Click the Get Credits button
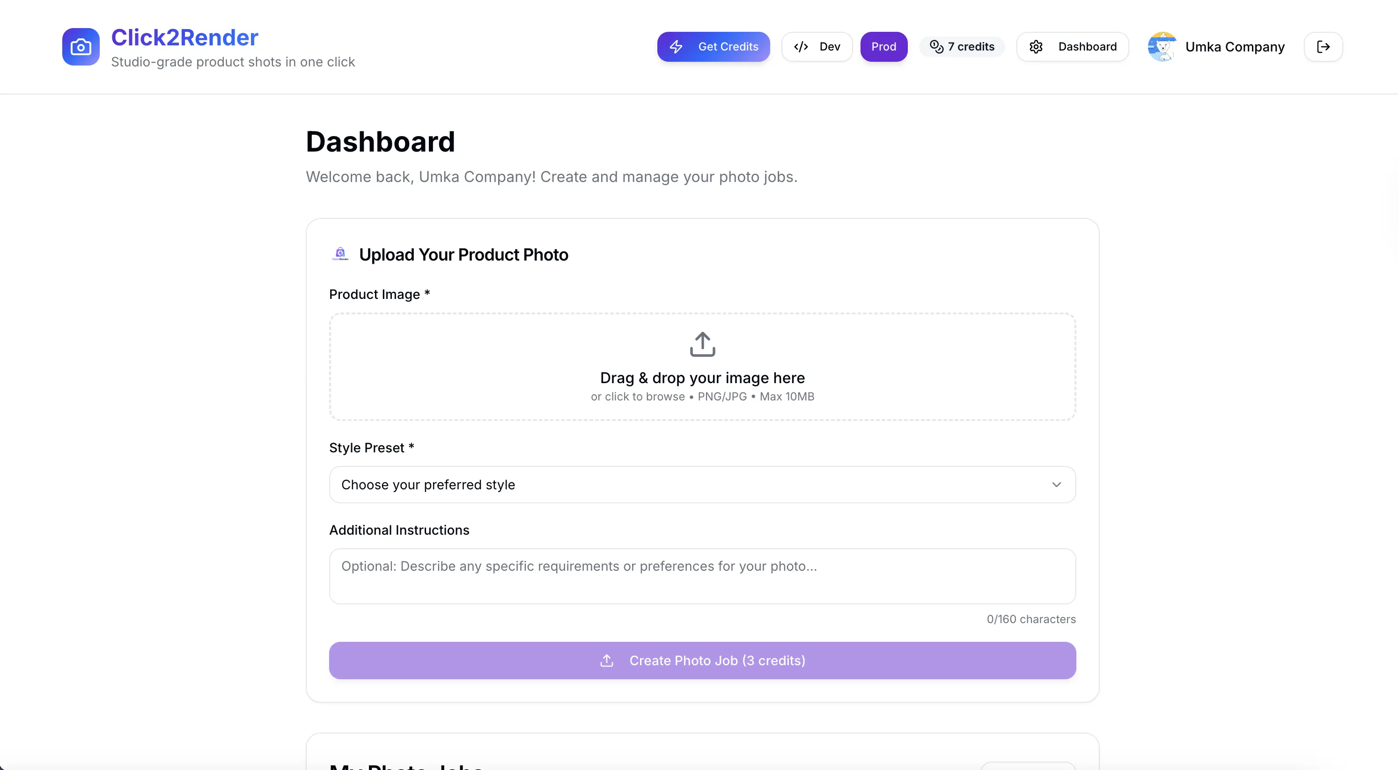 (713, 47)
